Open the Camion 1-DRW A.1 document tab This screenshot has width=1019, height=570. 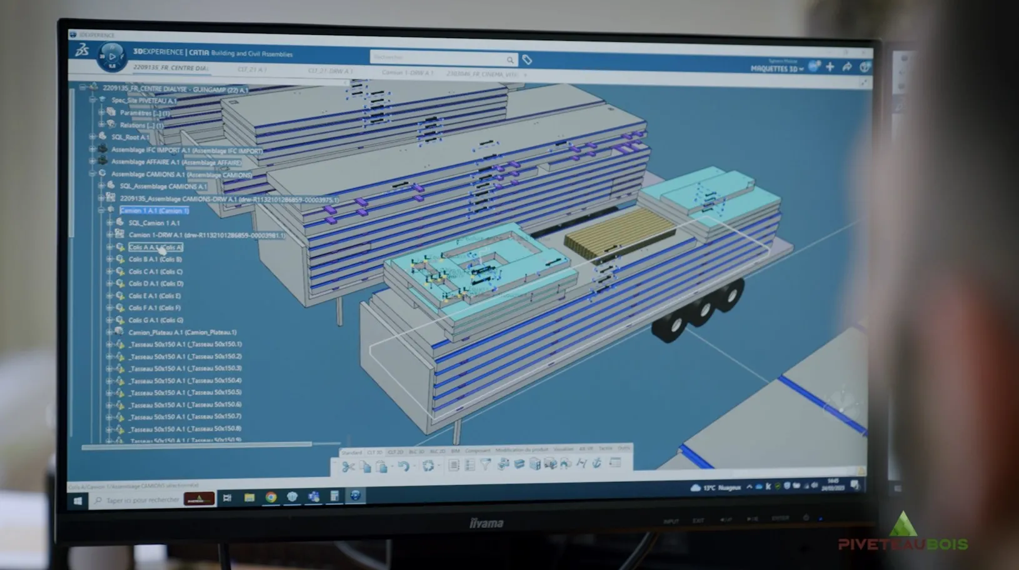408,72
